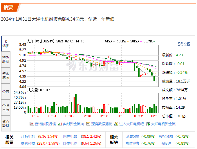This screenshot has width=197, height=149.
Task: Click the 02-01 date axis label
Action: 156,116
